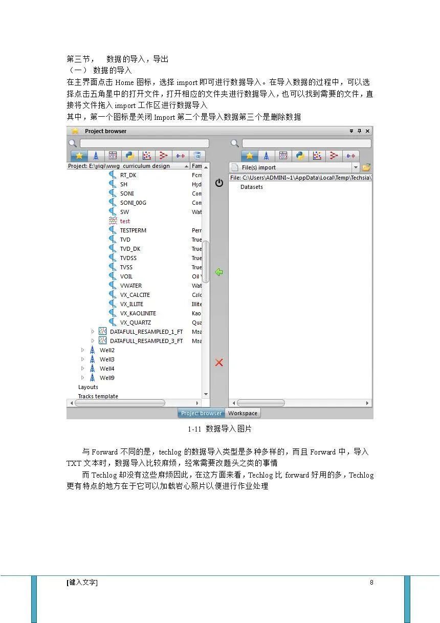Select the VX_KAOLINITE variable
Viewport: 440px width, 623px height.
[138, 313]
